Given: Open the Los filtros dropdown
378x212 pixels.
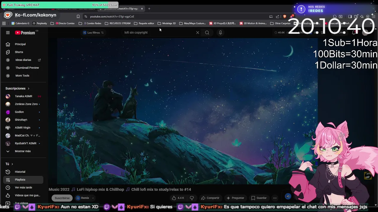Looking at the screenshot, I should click(93, 33).
